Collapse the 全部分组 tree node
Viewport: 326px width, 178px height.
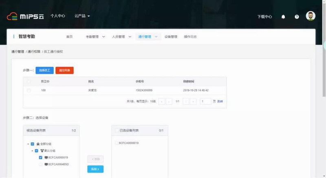[28, 144]
